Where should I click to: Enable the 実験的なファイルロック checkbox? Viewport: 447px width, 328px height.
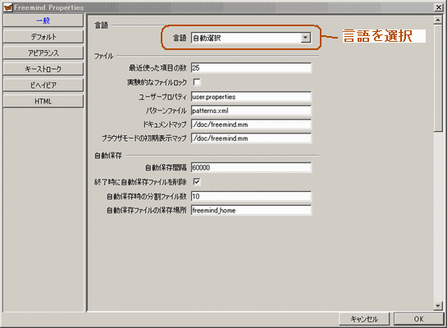pyautogui.click(x=197, y=82)
